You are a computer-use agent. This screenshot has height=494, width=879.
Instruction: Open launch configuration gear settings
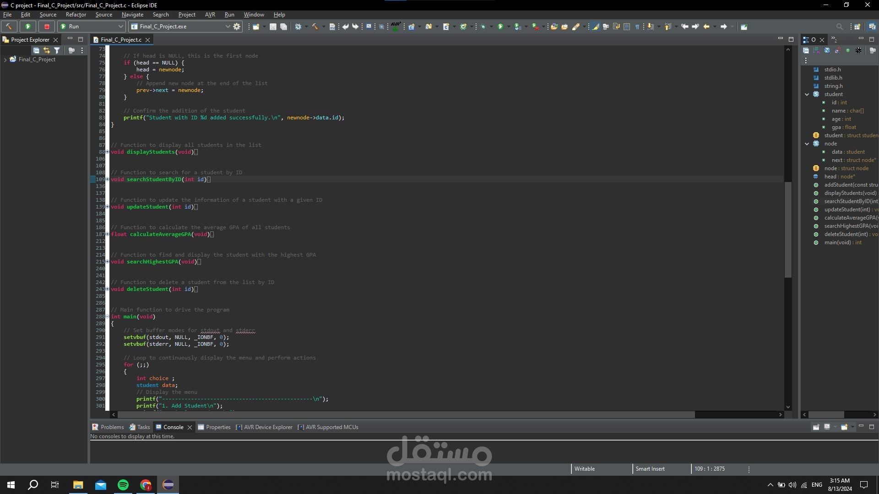(237, 27)
